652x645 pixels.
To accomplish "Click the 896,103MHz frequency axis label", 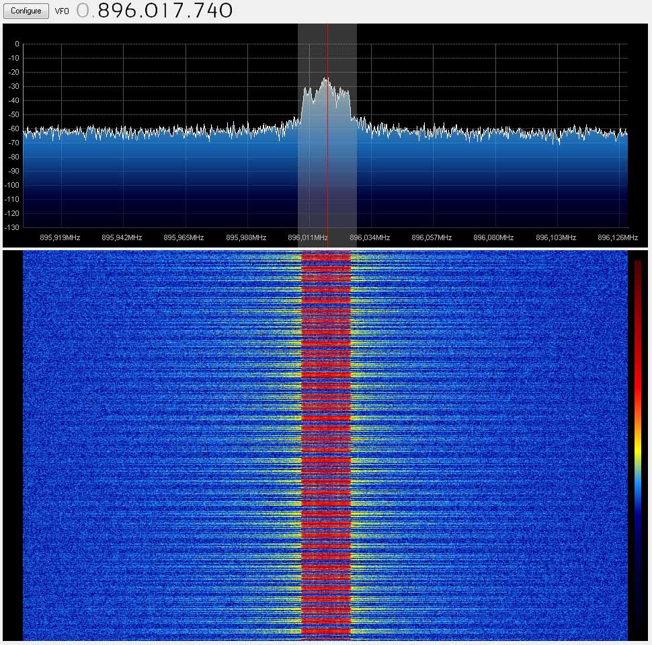I will [556, 237].
